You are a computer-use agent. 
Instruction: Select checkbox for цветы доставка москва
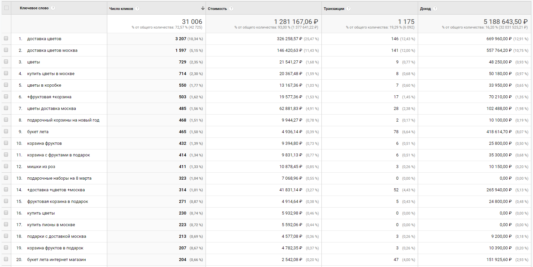point(6,108)
